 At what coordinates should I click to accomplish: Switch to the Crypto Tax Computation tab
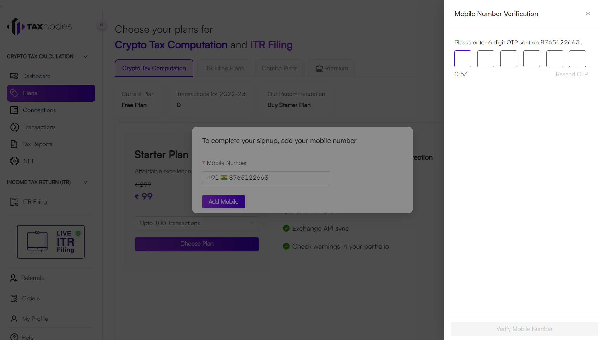(154, 68)
